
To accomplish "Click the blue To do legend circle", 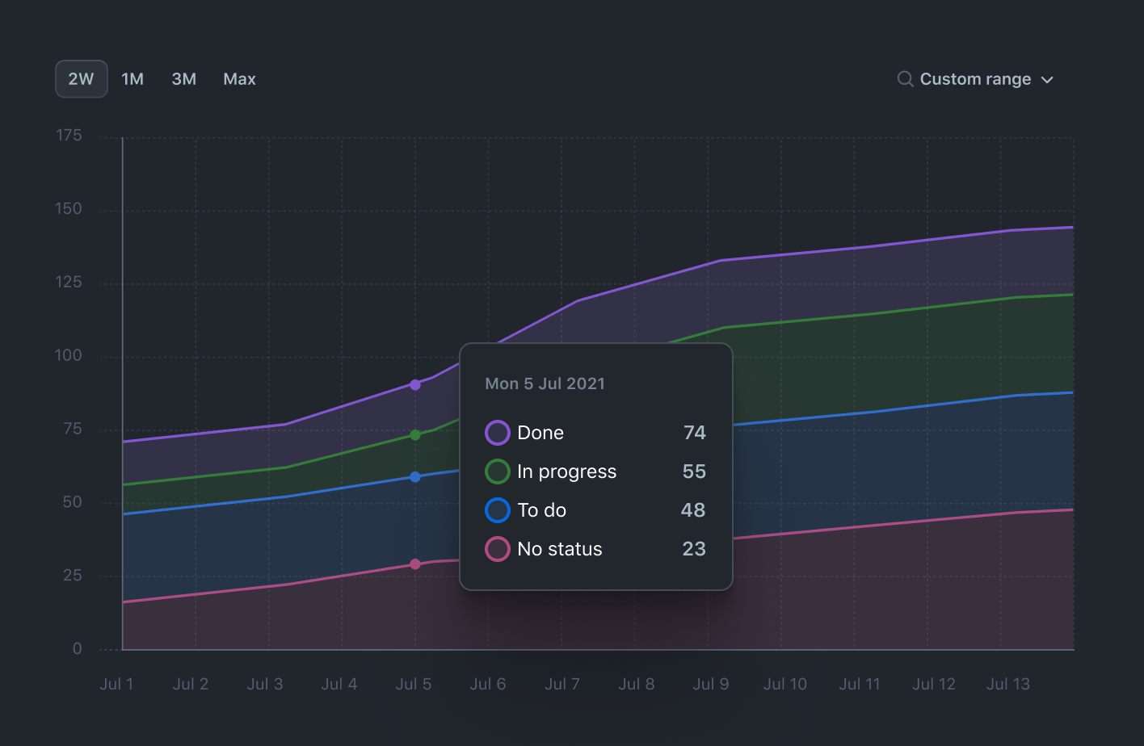I will click(x=497, y=510).
